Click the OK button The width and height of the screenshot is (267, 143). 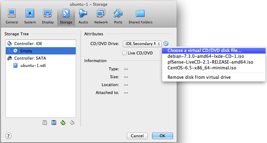(x=162, y=136)
